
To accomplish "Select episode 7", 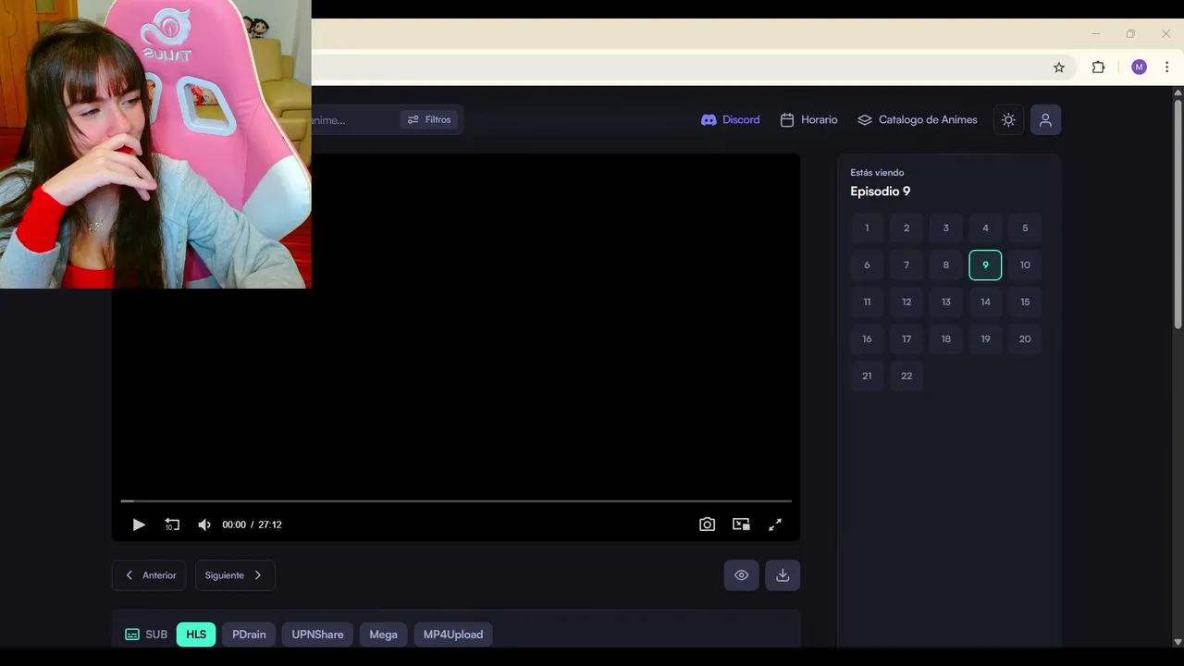I will [906, 265].
